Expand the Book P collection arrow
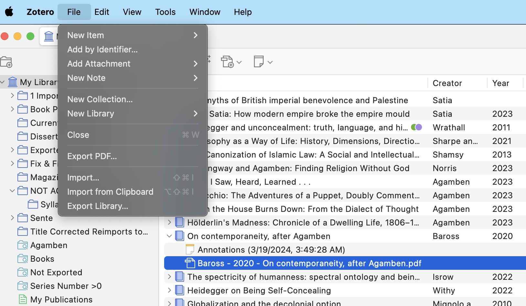The width and height of the screenshot is (526, 306). tap(12, 109)
